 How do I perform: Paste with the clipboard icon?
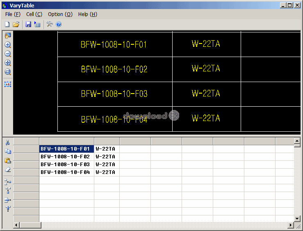pos(8,160)
